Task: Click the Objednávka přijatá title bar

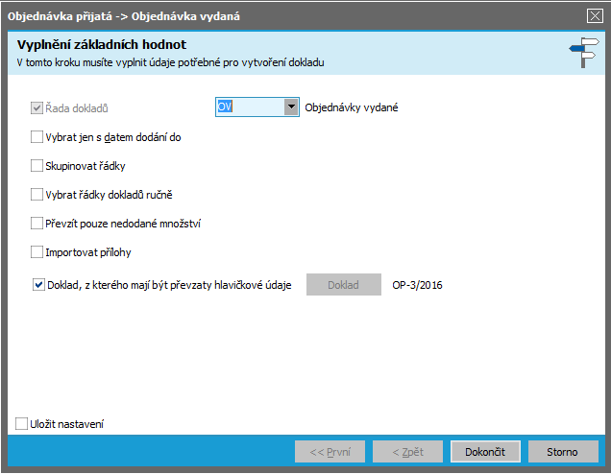Action: [x=288, y=15]
